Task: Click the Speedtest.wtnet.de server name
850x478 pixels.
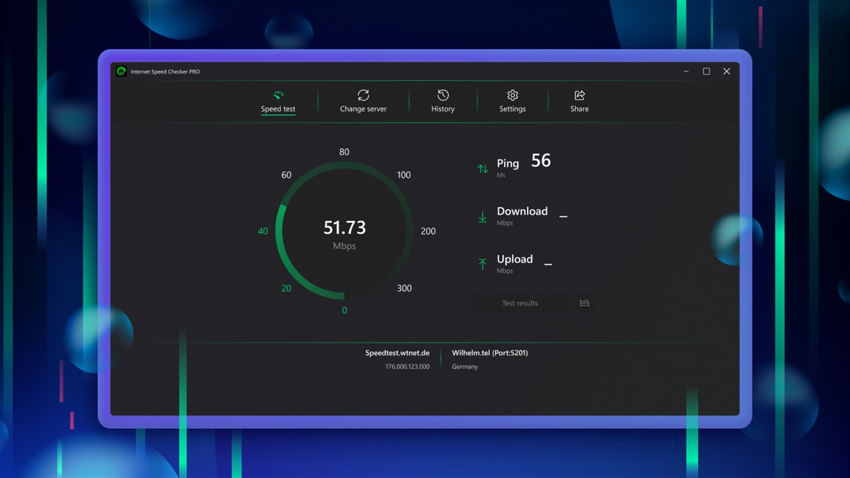Action: pos(397,353)
